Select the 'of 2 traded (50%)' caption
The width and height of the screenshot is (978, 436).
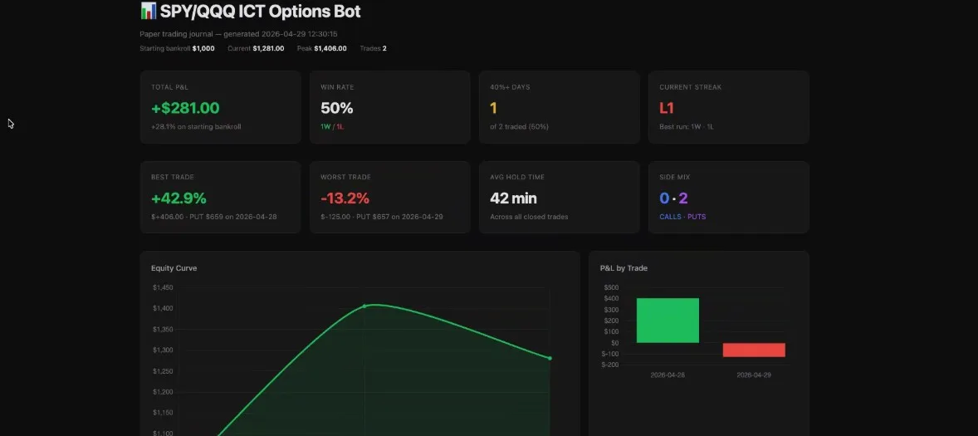tap(520, 126)
